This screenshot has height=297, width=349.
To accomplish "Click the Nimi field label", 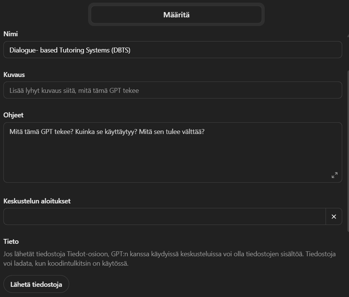I will pos(11,34).
